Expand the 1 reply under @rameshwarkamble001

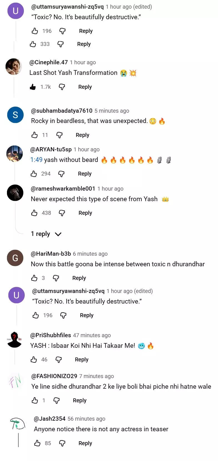pyautogui.click(x=40, y=234)
